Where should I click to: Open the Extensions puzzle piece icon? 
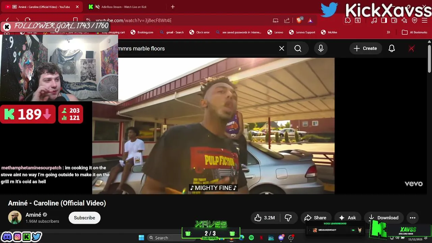point(348,20)
